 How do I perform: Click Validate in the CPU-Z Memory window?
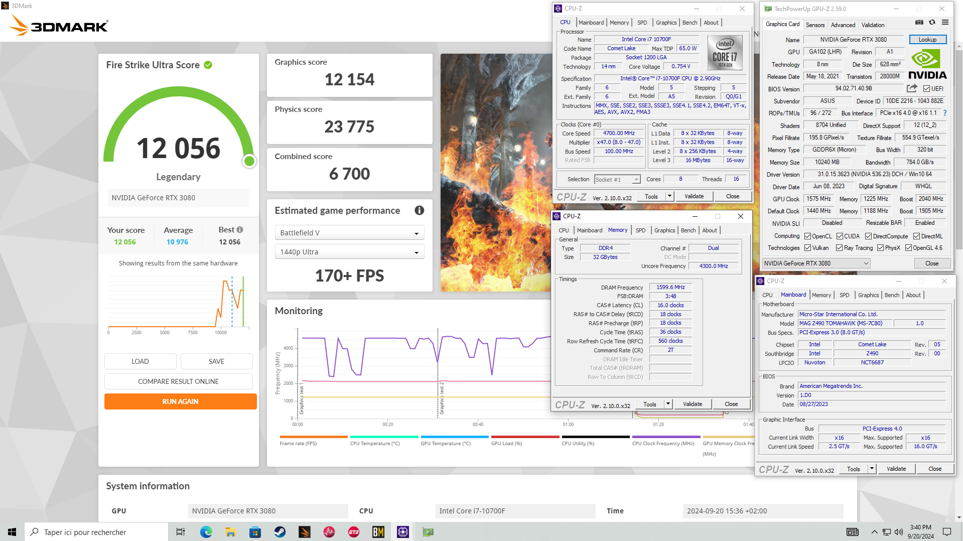pos(693,404)
